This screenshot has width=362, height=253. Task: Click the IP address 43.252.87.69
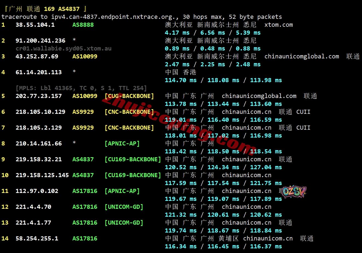point(37,56)
